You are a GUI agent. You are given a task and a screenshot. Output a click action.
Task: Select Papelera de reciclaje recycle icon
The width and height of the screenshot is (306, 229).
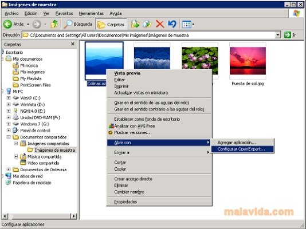(9, 183)
